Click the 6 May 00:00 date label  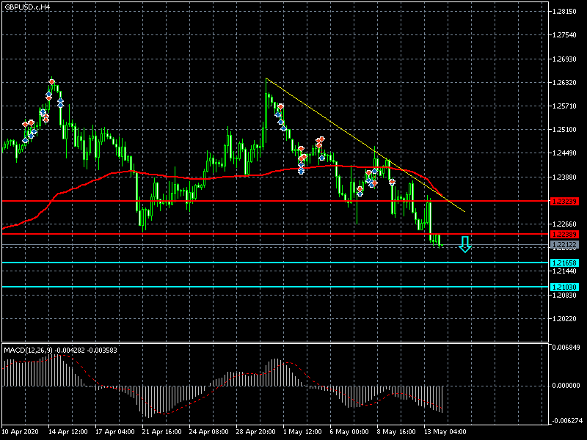click(351, 433)
